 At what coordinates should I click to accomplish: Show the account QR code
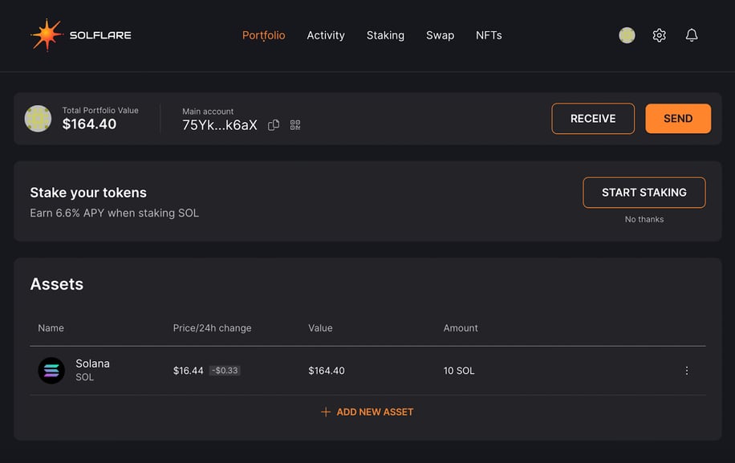point(295,125)
